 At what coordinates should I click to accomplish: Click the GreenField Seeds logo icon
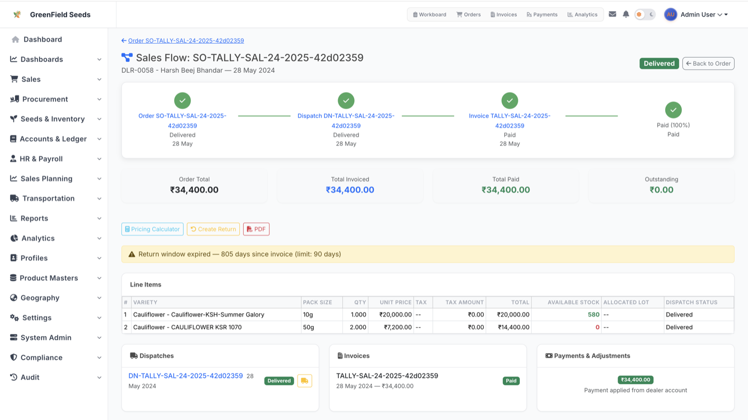(17, 14)
